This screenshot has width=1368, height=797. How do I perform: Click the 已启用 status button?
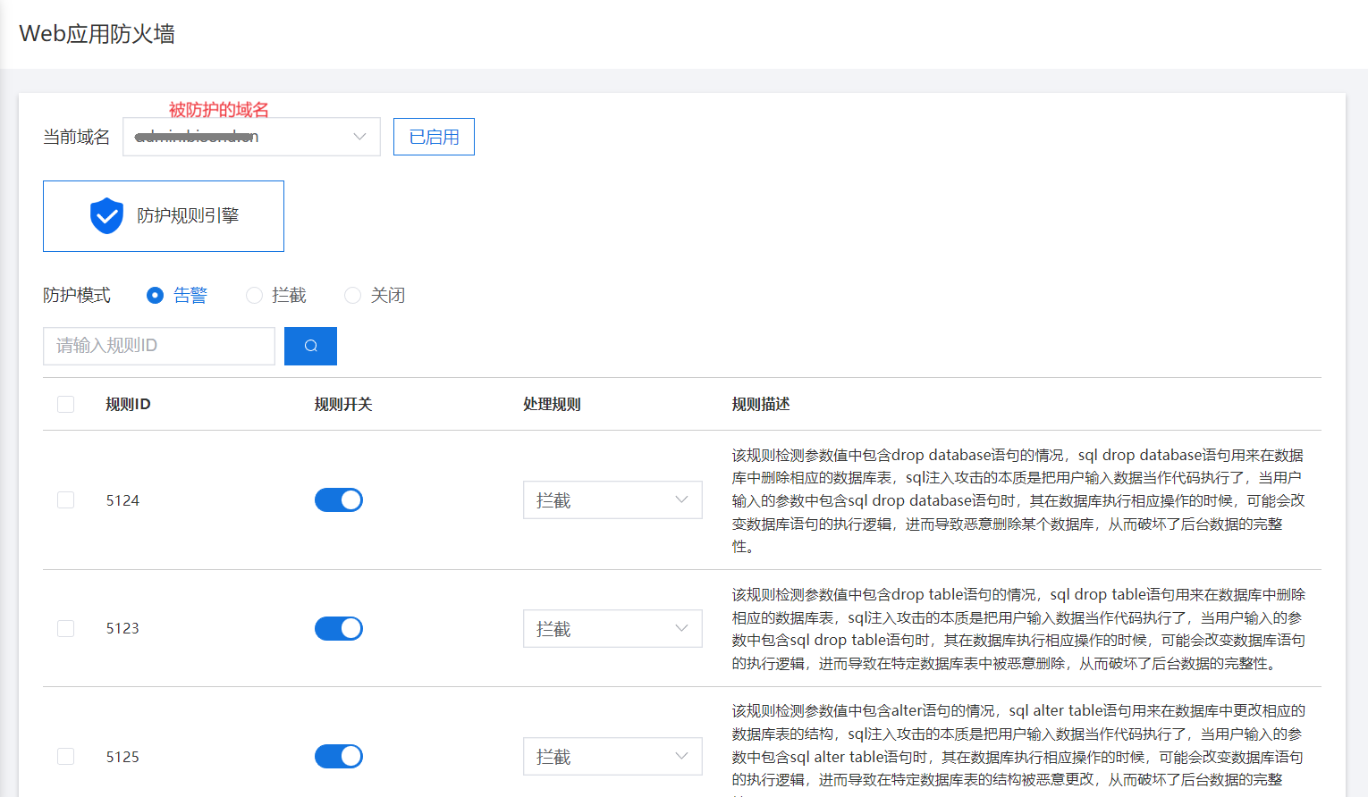(x=434, y=137)
